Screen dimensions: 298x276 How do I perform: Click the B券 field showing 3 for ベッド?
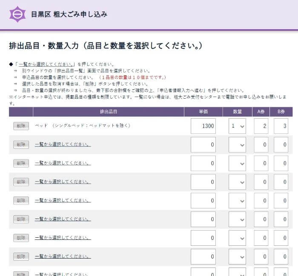[x=281, y=126]
